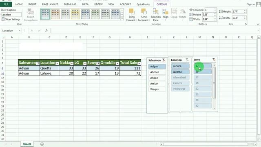
Task: Open the Align options
Action: (166, 15)
